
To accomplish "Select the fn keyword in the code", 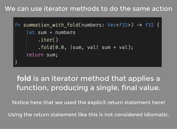I will click(x=17, y=25).
